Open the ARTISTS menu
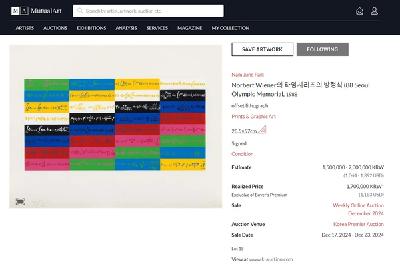 (x=25, y=28)
